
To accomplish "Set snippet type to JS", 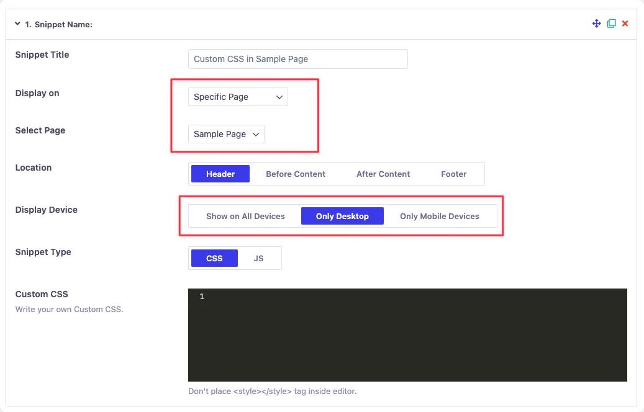I will click(x=258, y=259).
